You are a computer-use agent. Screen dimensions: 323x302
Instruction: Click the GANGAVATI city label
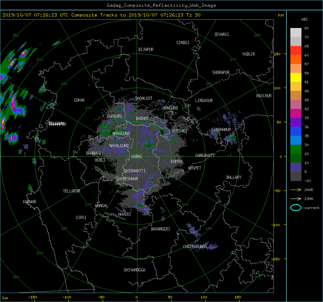point(205,155)
